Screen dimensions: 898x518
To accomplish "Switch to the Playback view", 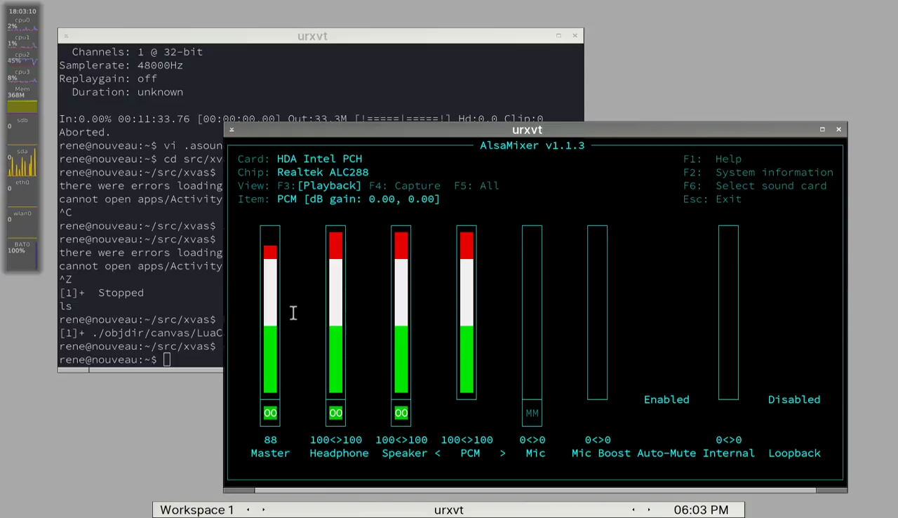I will coord(329,186).
